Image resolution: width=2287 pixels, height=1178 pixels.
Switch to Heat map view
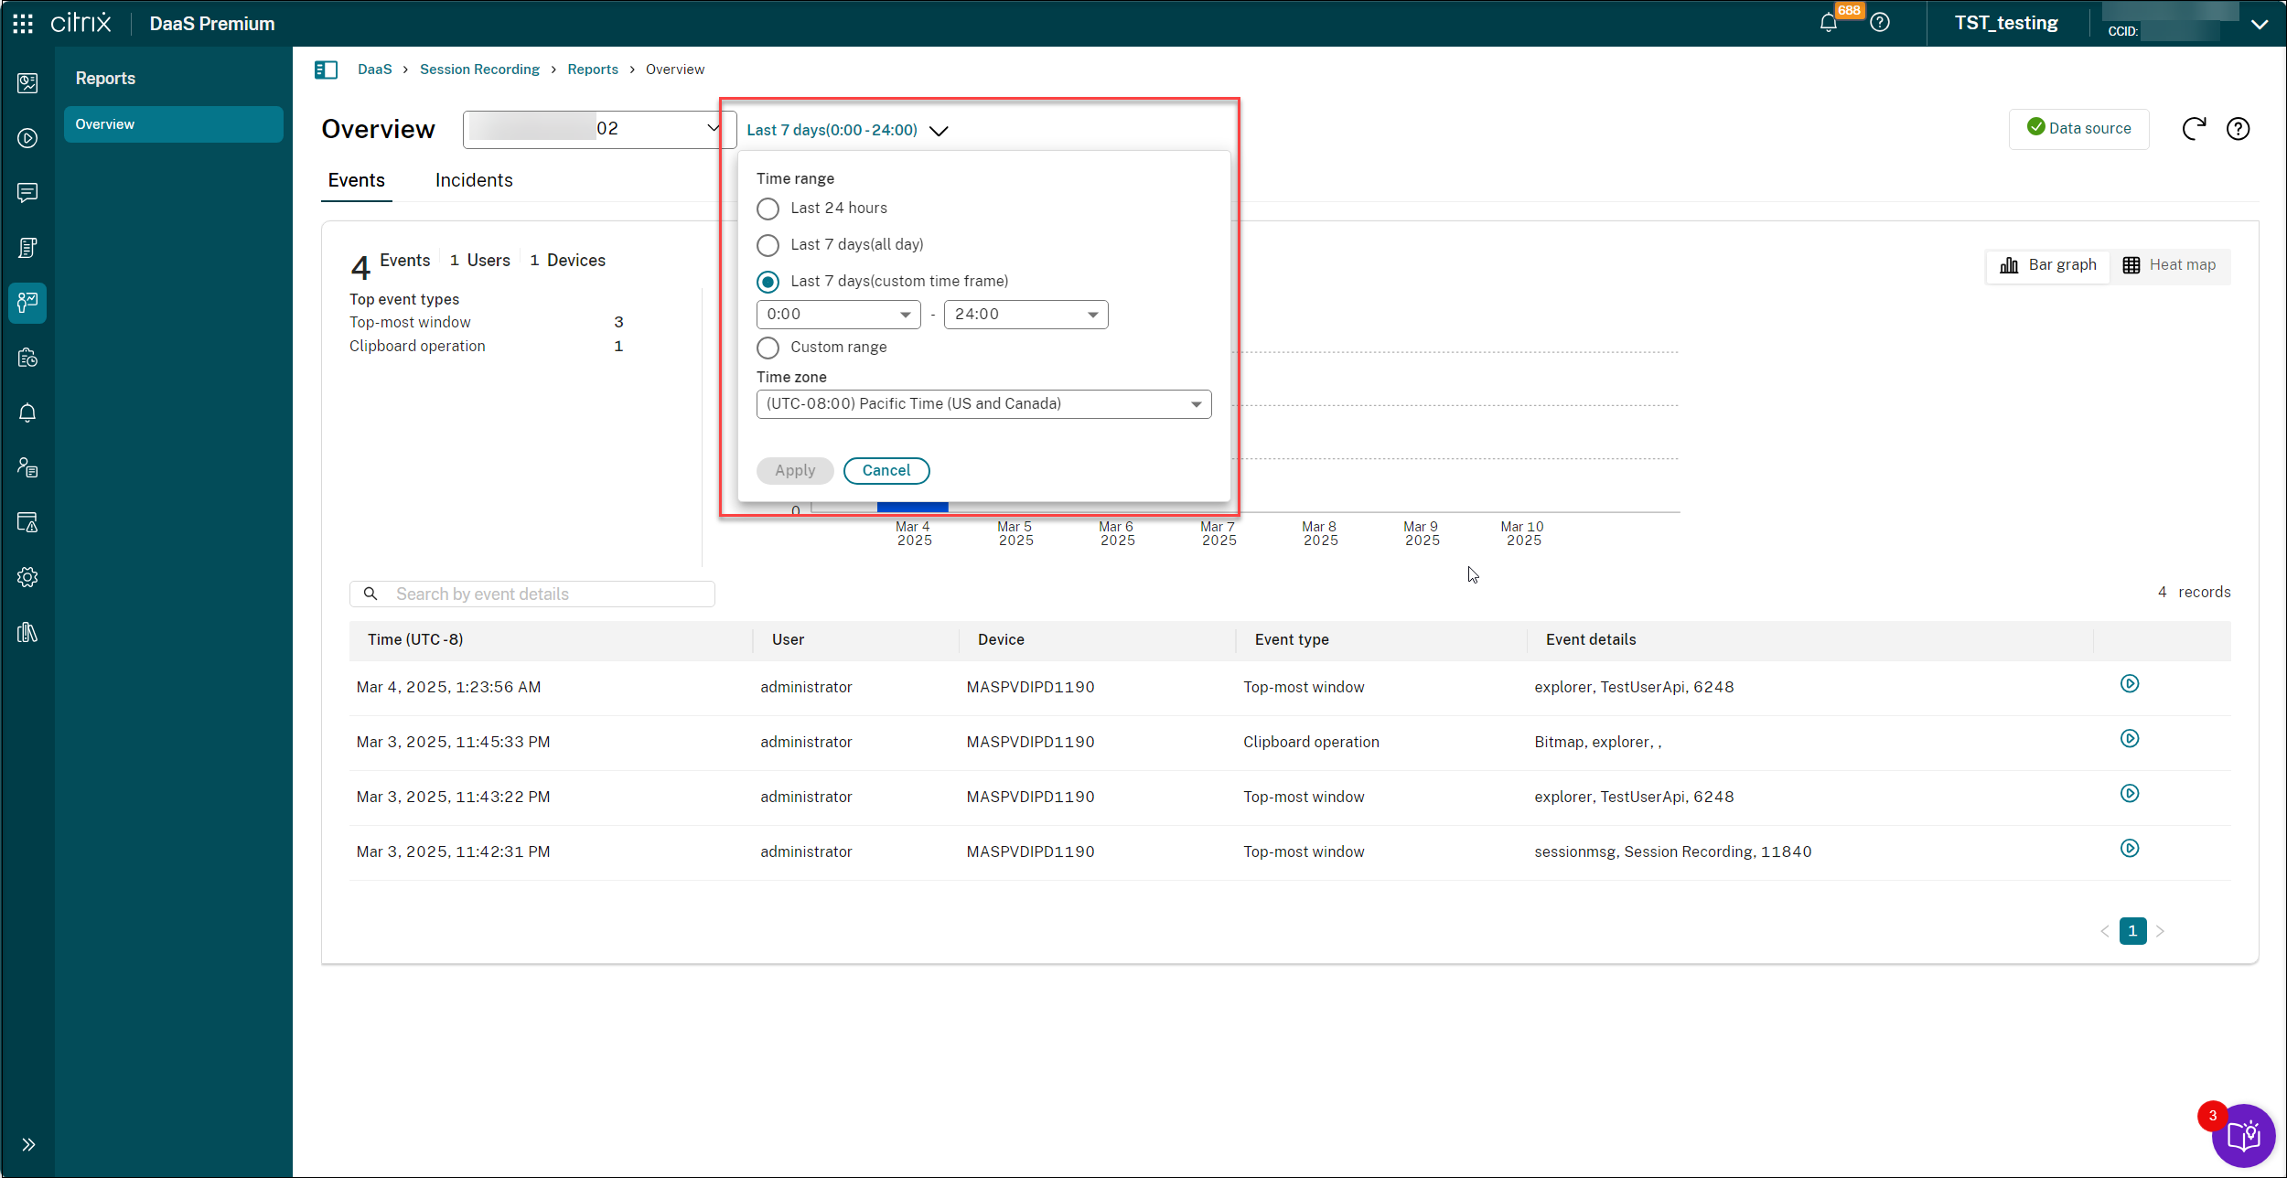pyautogui.click(x=2170, y=265)
